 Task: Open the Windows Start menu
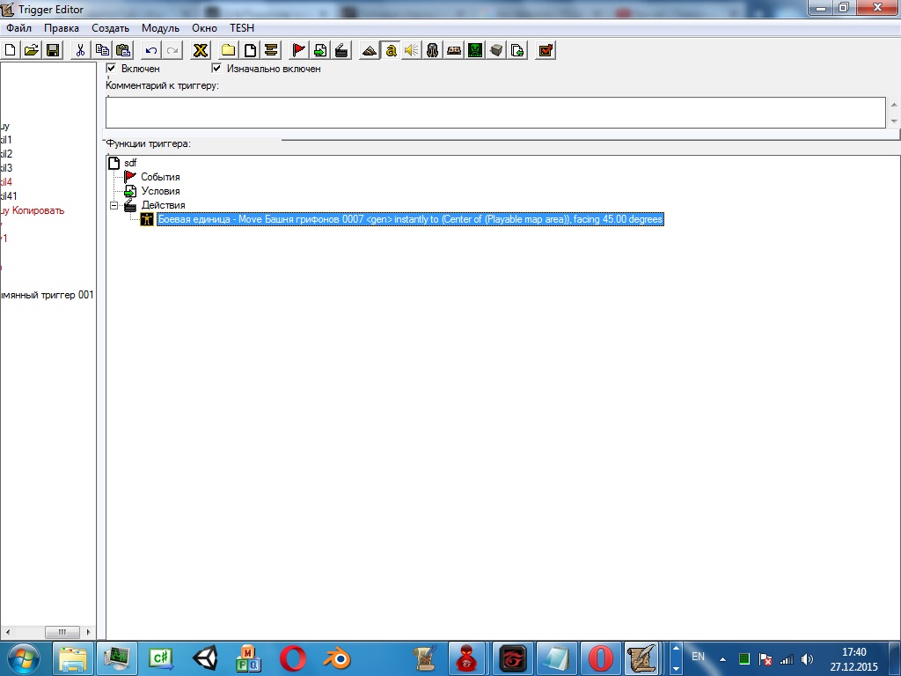24,658
